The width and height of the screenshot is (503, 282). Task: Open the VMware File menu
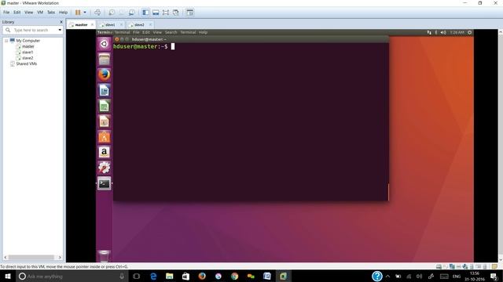click(6, 13)
